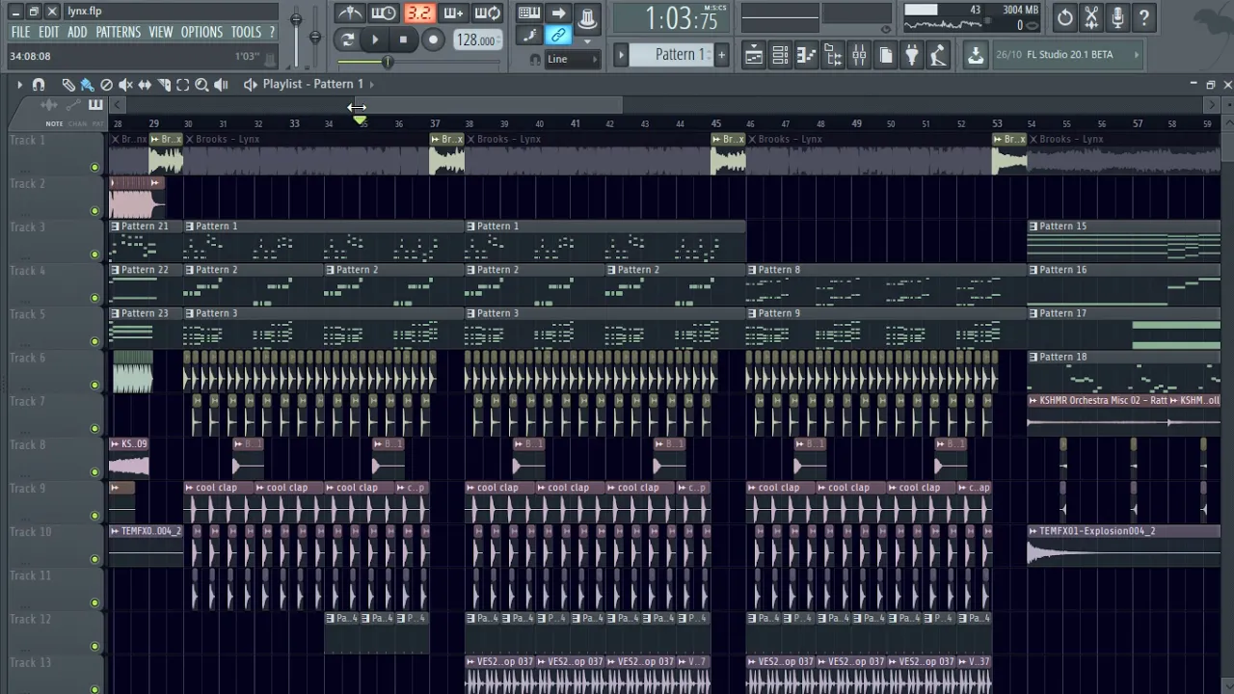Open the ADD menu
Image resolution: width=1234 pixels, height=694 pixels.
click(77, 32)
